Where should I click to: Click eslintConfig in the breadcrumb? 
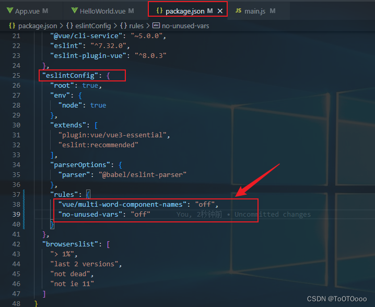(x=93, y=26)
